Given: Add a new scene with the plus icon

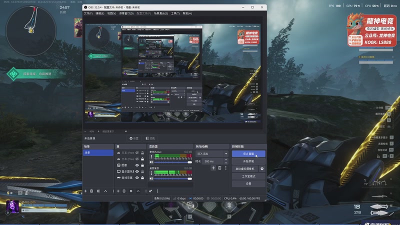Looking at the screenshot, I should pos(85,191).
